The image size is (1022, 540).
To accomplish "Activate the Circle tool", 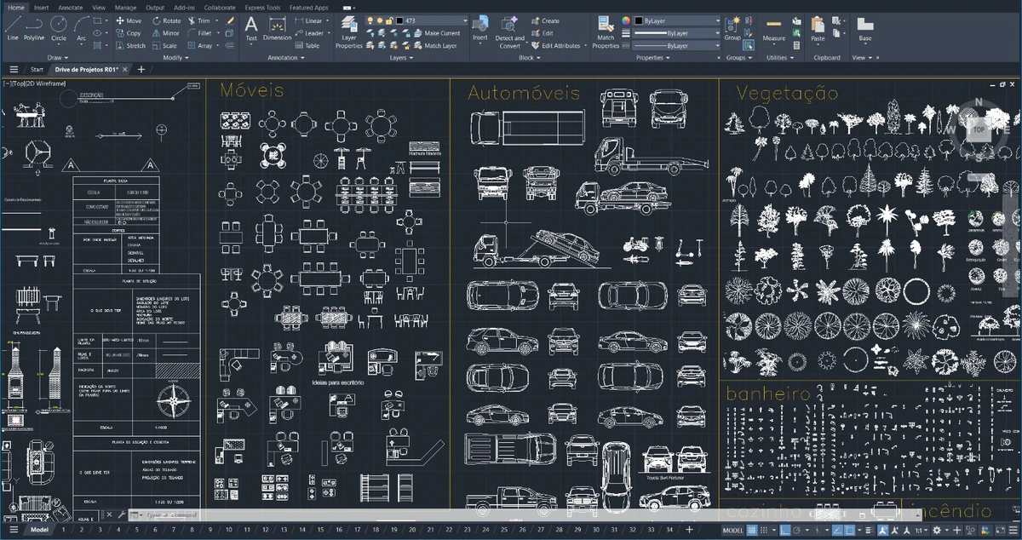I will (58, 27).
